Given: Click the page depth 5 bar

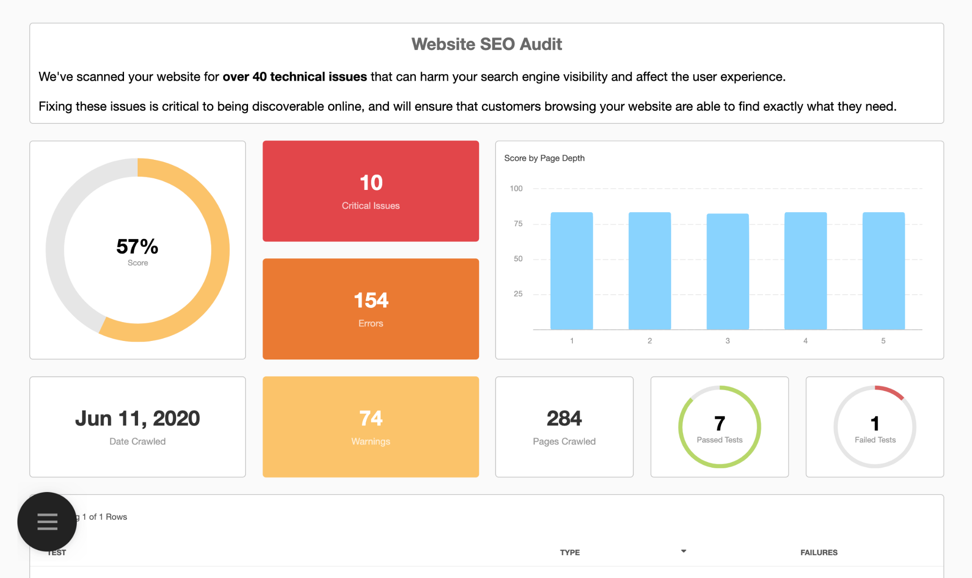Looking at the screenshot, I should pyautogui.click(x=883, y=271).
